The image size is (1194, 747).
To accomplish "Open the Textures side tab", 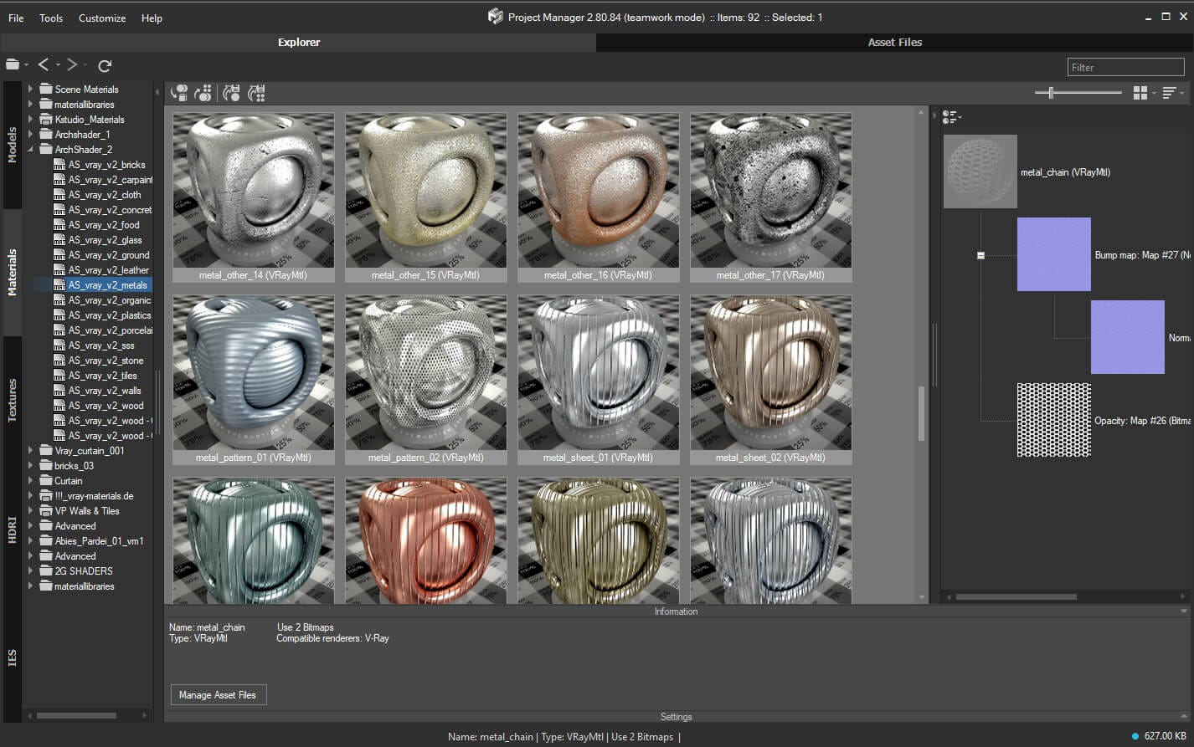I will [x=12, y=399].
